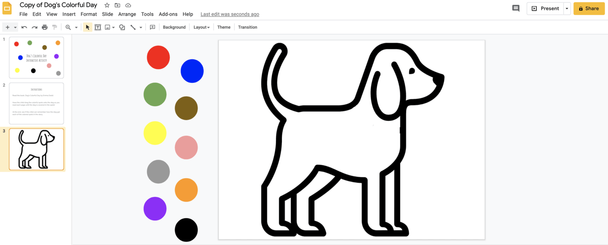Click the shape tool icon

(x=122, y=27)
